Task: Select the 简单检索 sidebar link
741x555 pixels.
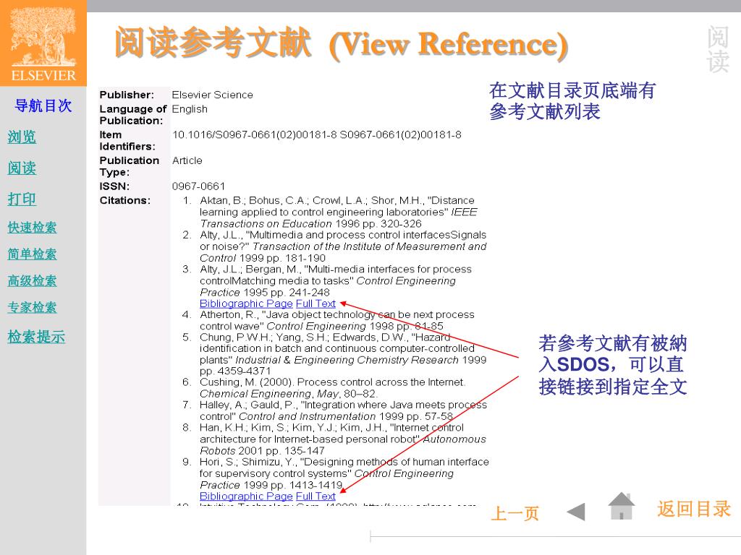Action: (32, 254)
